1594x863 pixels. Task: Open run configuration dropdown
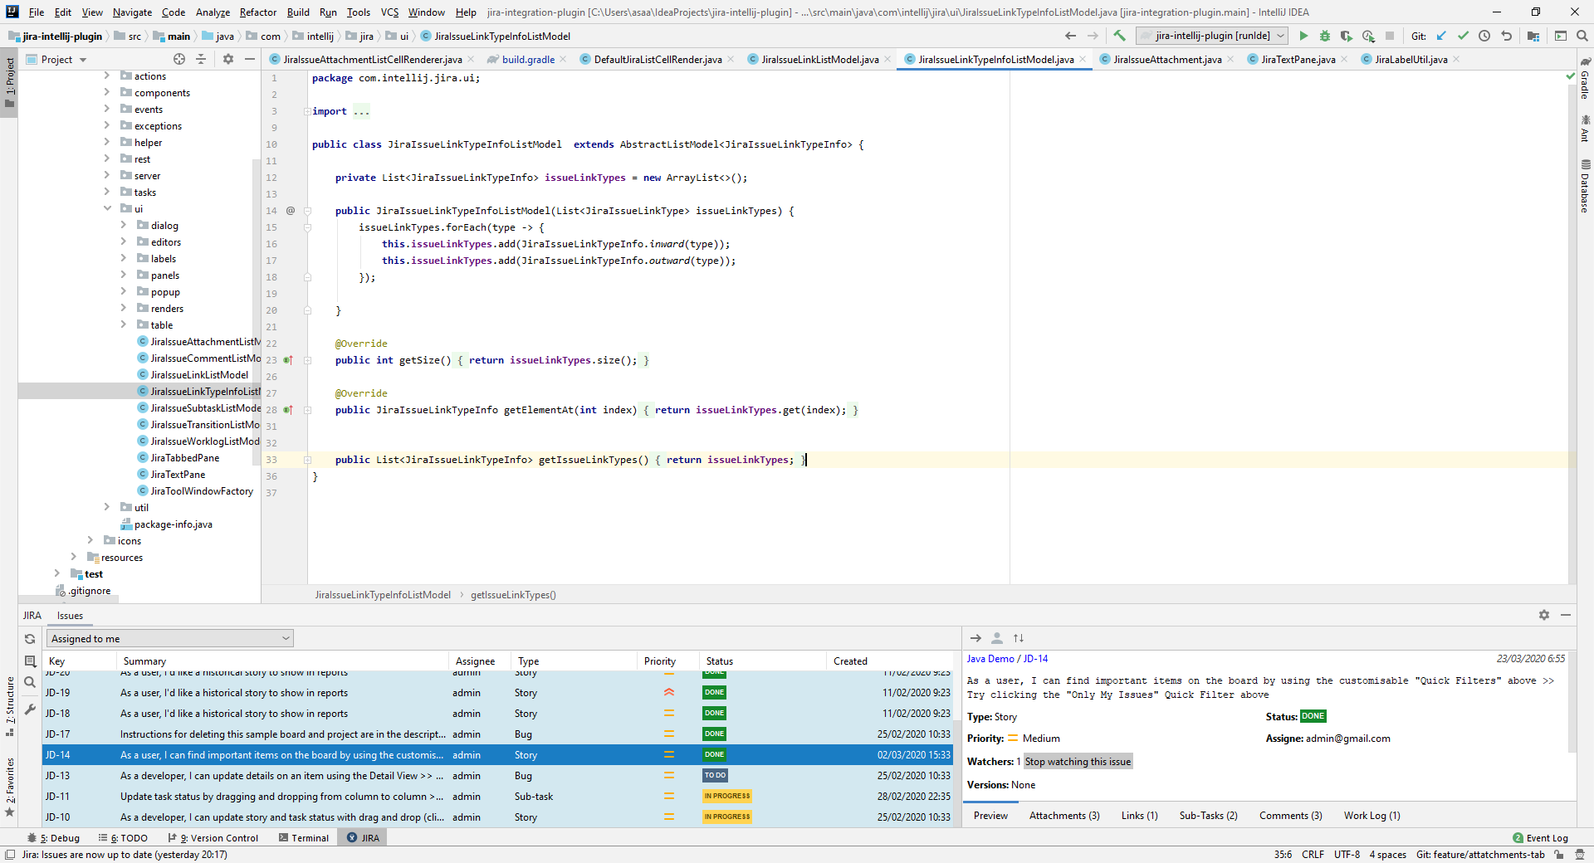point(1212,36)
